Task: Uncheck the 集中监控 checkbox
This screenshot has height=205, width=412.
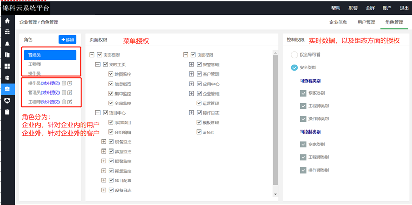Action: [111, 94]
